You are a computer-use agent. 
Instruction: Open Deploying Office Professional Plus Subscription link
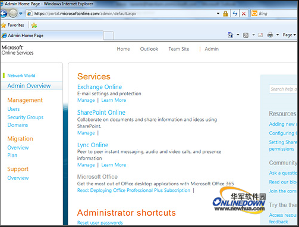pos(134,190)
